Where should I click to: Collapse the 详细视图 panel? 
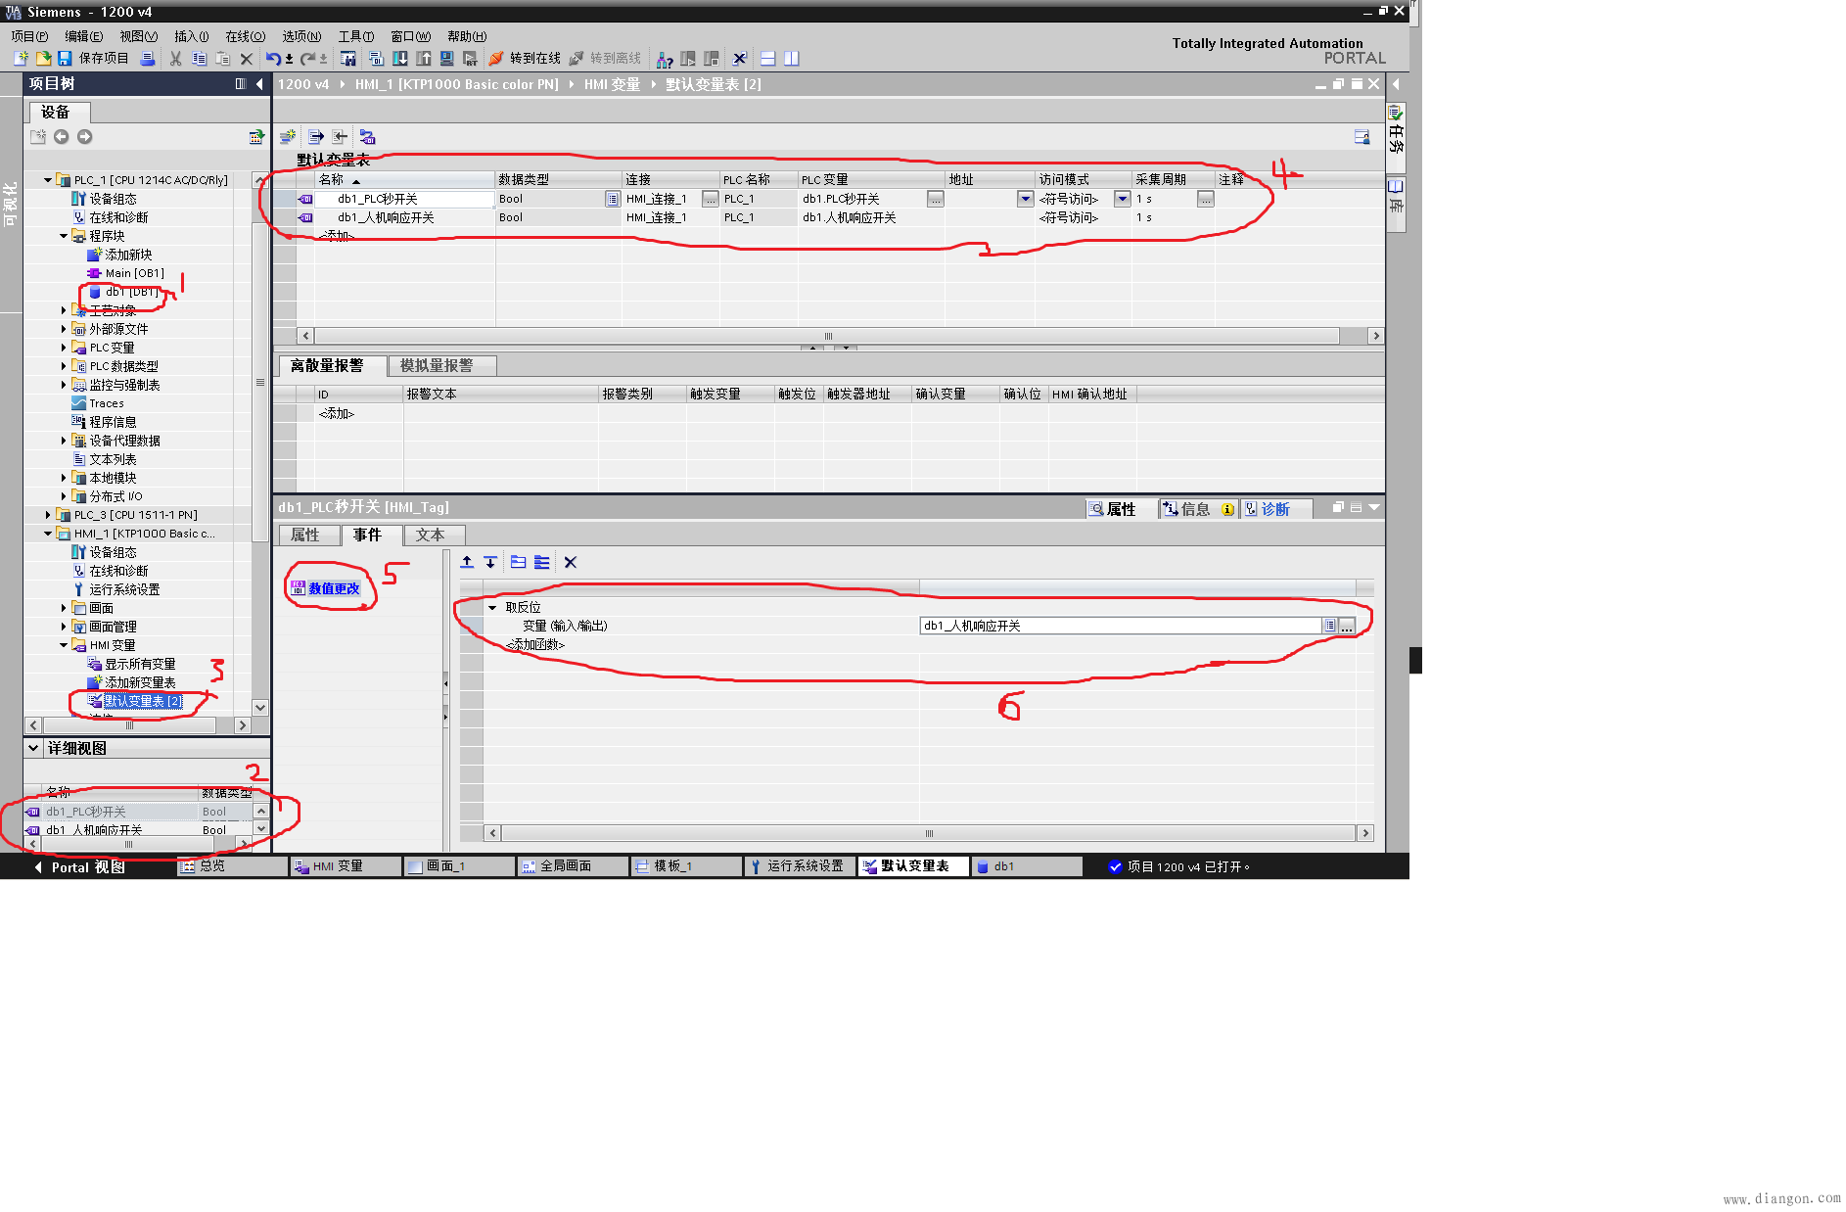[x=33, y=748]
